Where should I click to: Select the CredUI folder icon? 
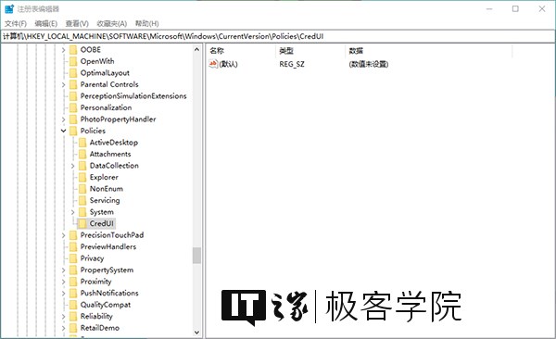point(82,223)
